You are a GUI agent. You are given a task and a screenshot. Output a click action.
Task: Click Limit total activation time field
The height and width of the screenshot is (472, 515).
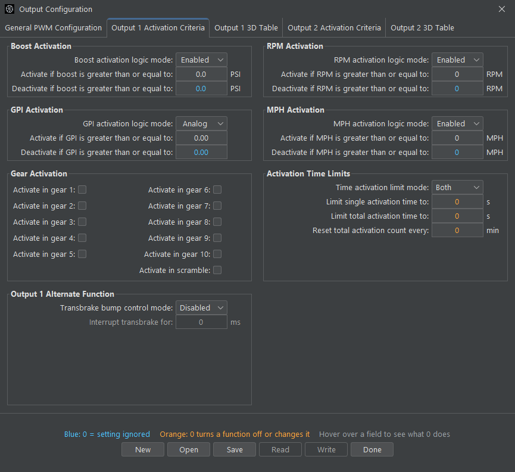pyautogui.click(x=457, y=216)
